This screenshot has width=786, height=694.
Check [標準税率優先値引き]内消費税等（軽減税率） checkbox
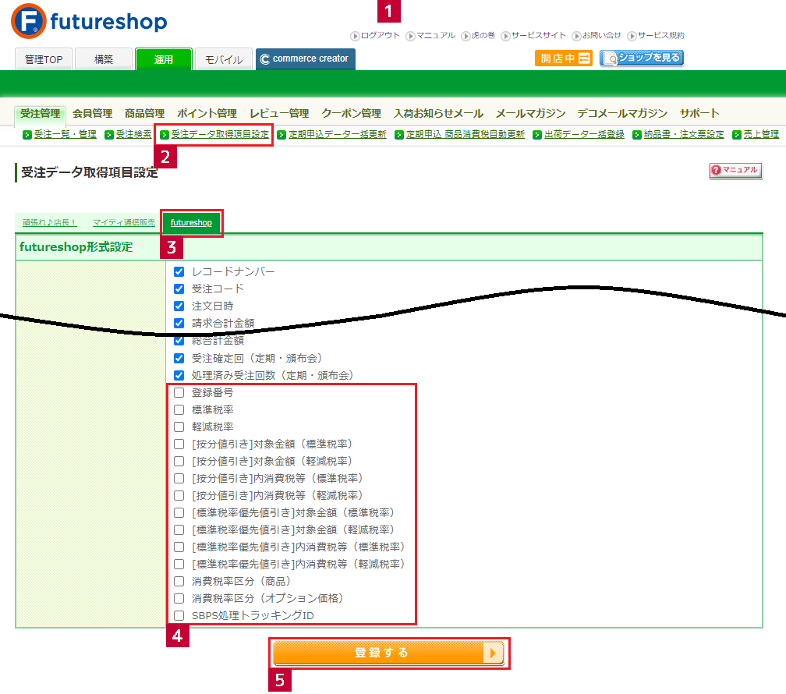pos(179,564)
